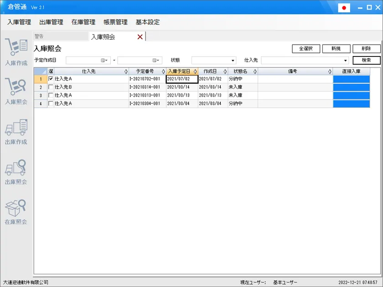Switch to the 警告 tab

[40, 36]
